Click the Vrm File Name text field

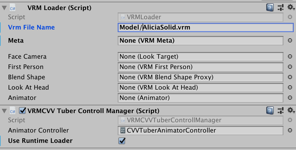tap(205, 27)
